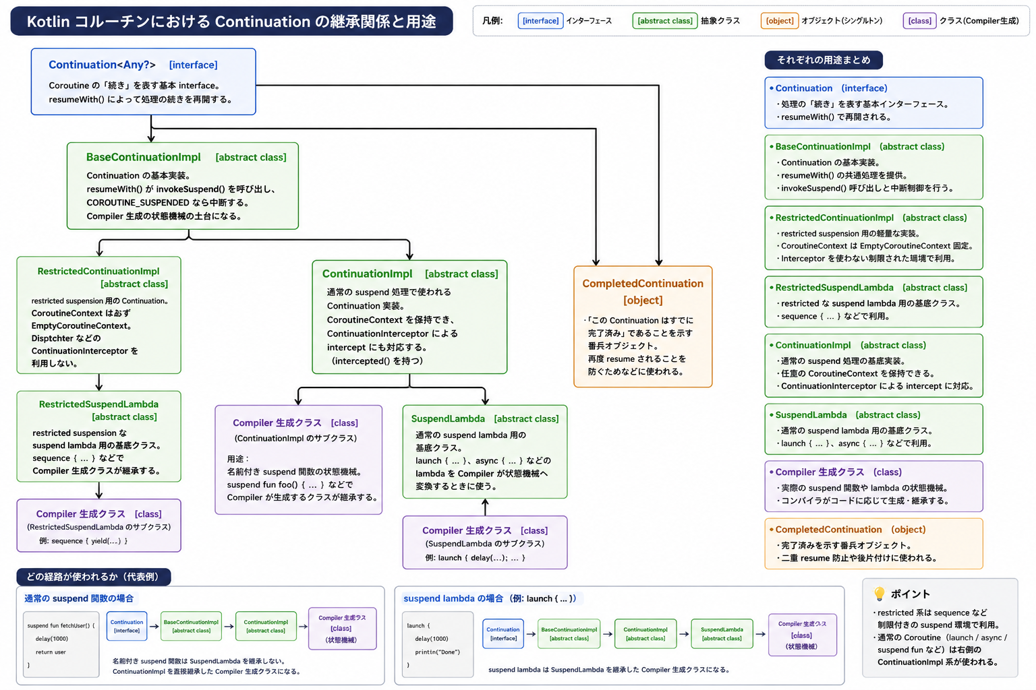The height and width of the screenshot is (690, 1036).
Task: Click the text (SuspendLambda のサブクラス)
Action: 484,544
